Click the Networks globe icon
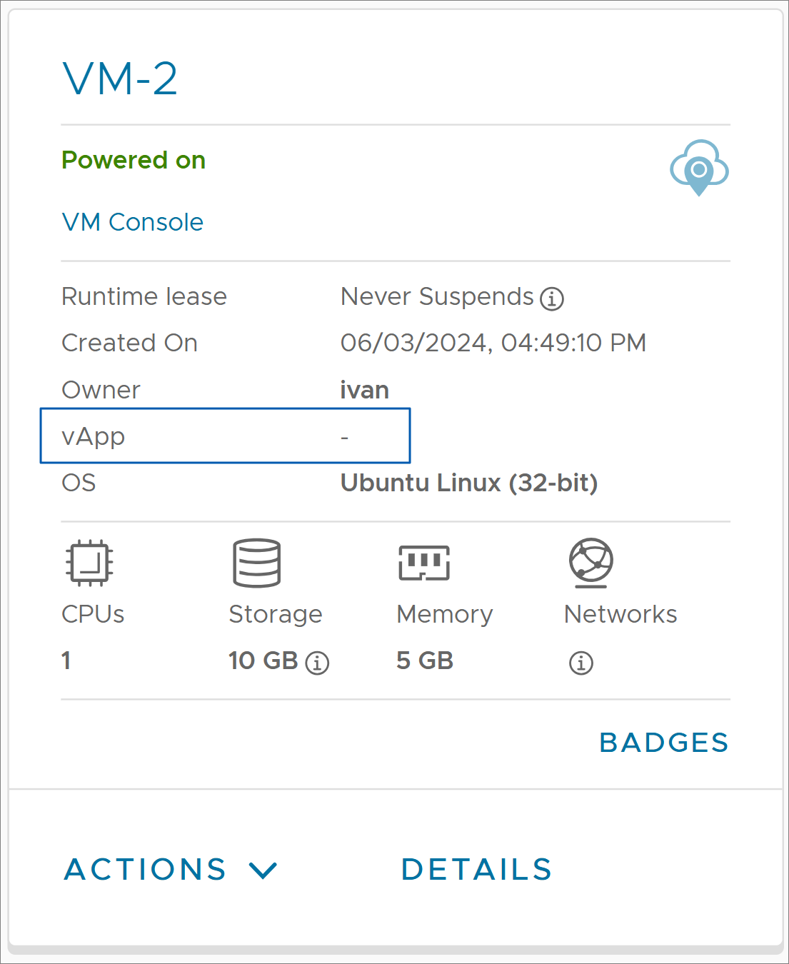This screenshot has width=789, height=964. 591,563
